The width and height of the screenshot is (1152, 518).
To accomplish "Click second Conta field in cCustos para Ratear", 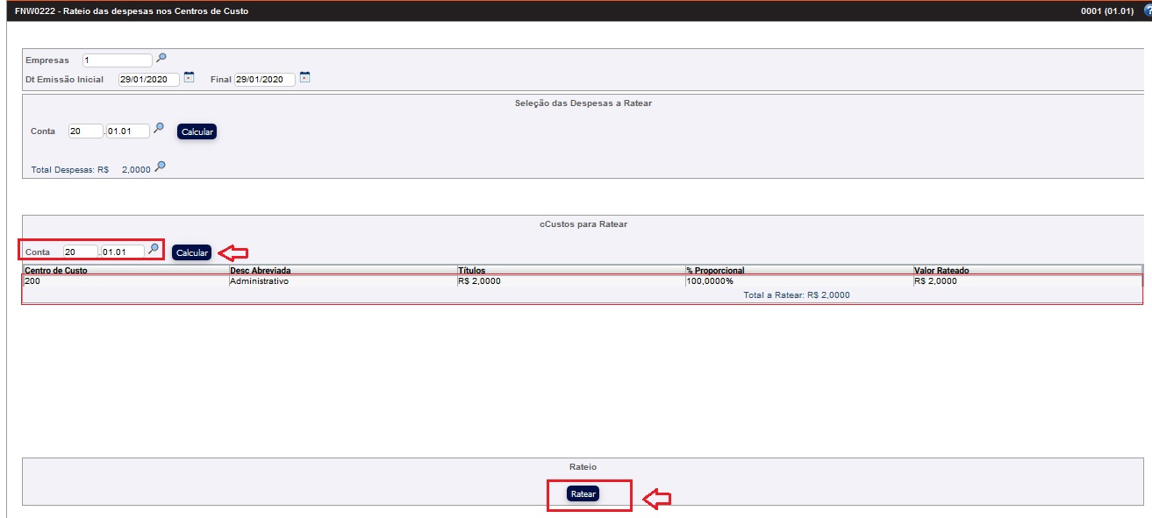I will coord(121,252).
